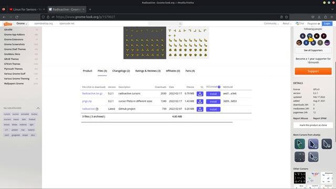Click the download icon for Radioactive.tar.gz

(200, 94)
